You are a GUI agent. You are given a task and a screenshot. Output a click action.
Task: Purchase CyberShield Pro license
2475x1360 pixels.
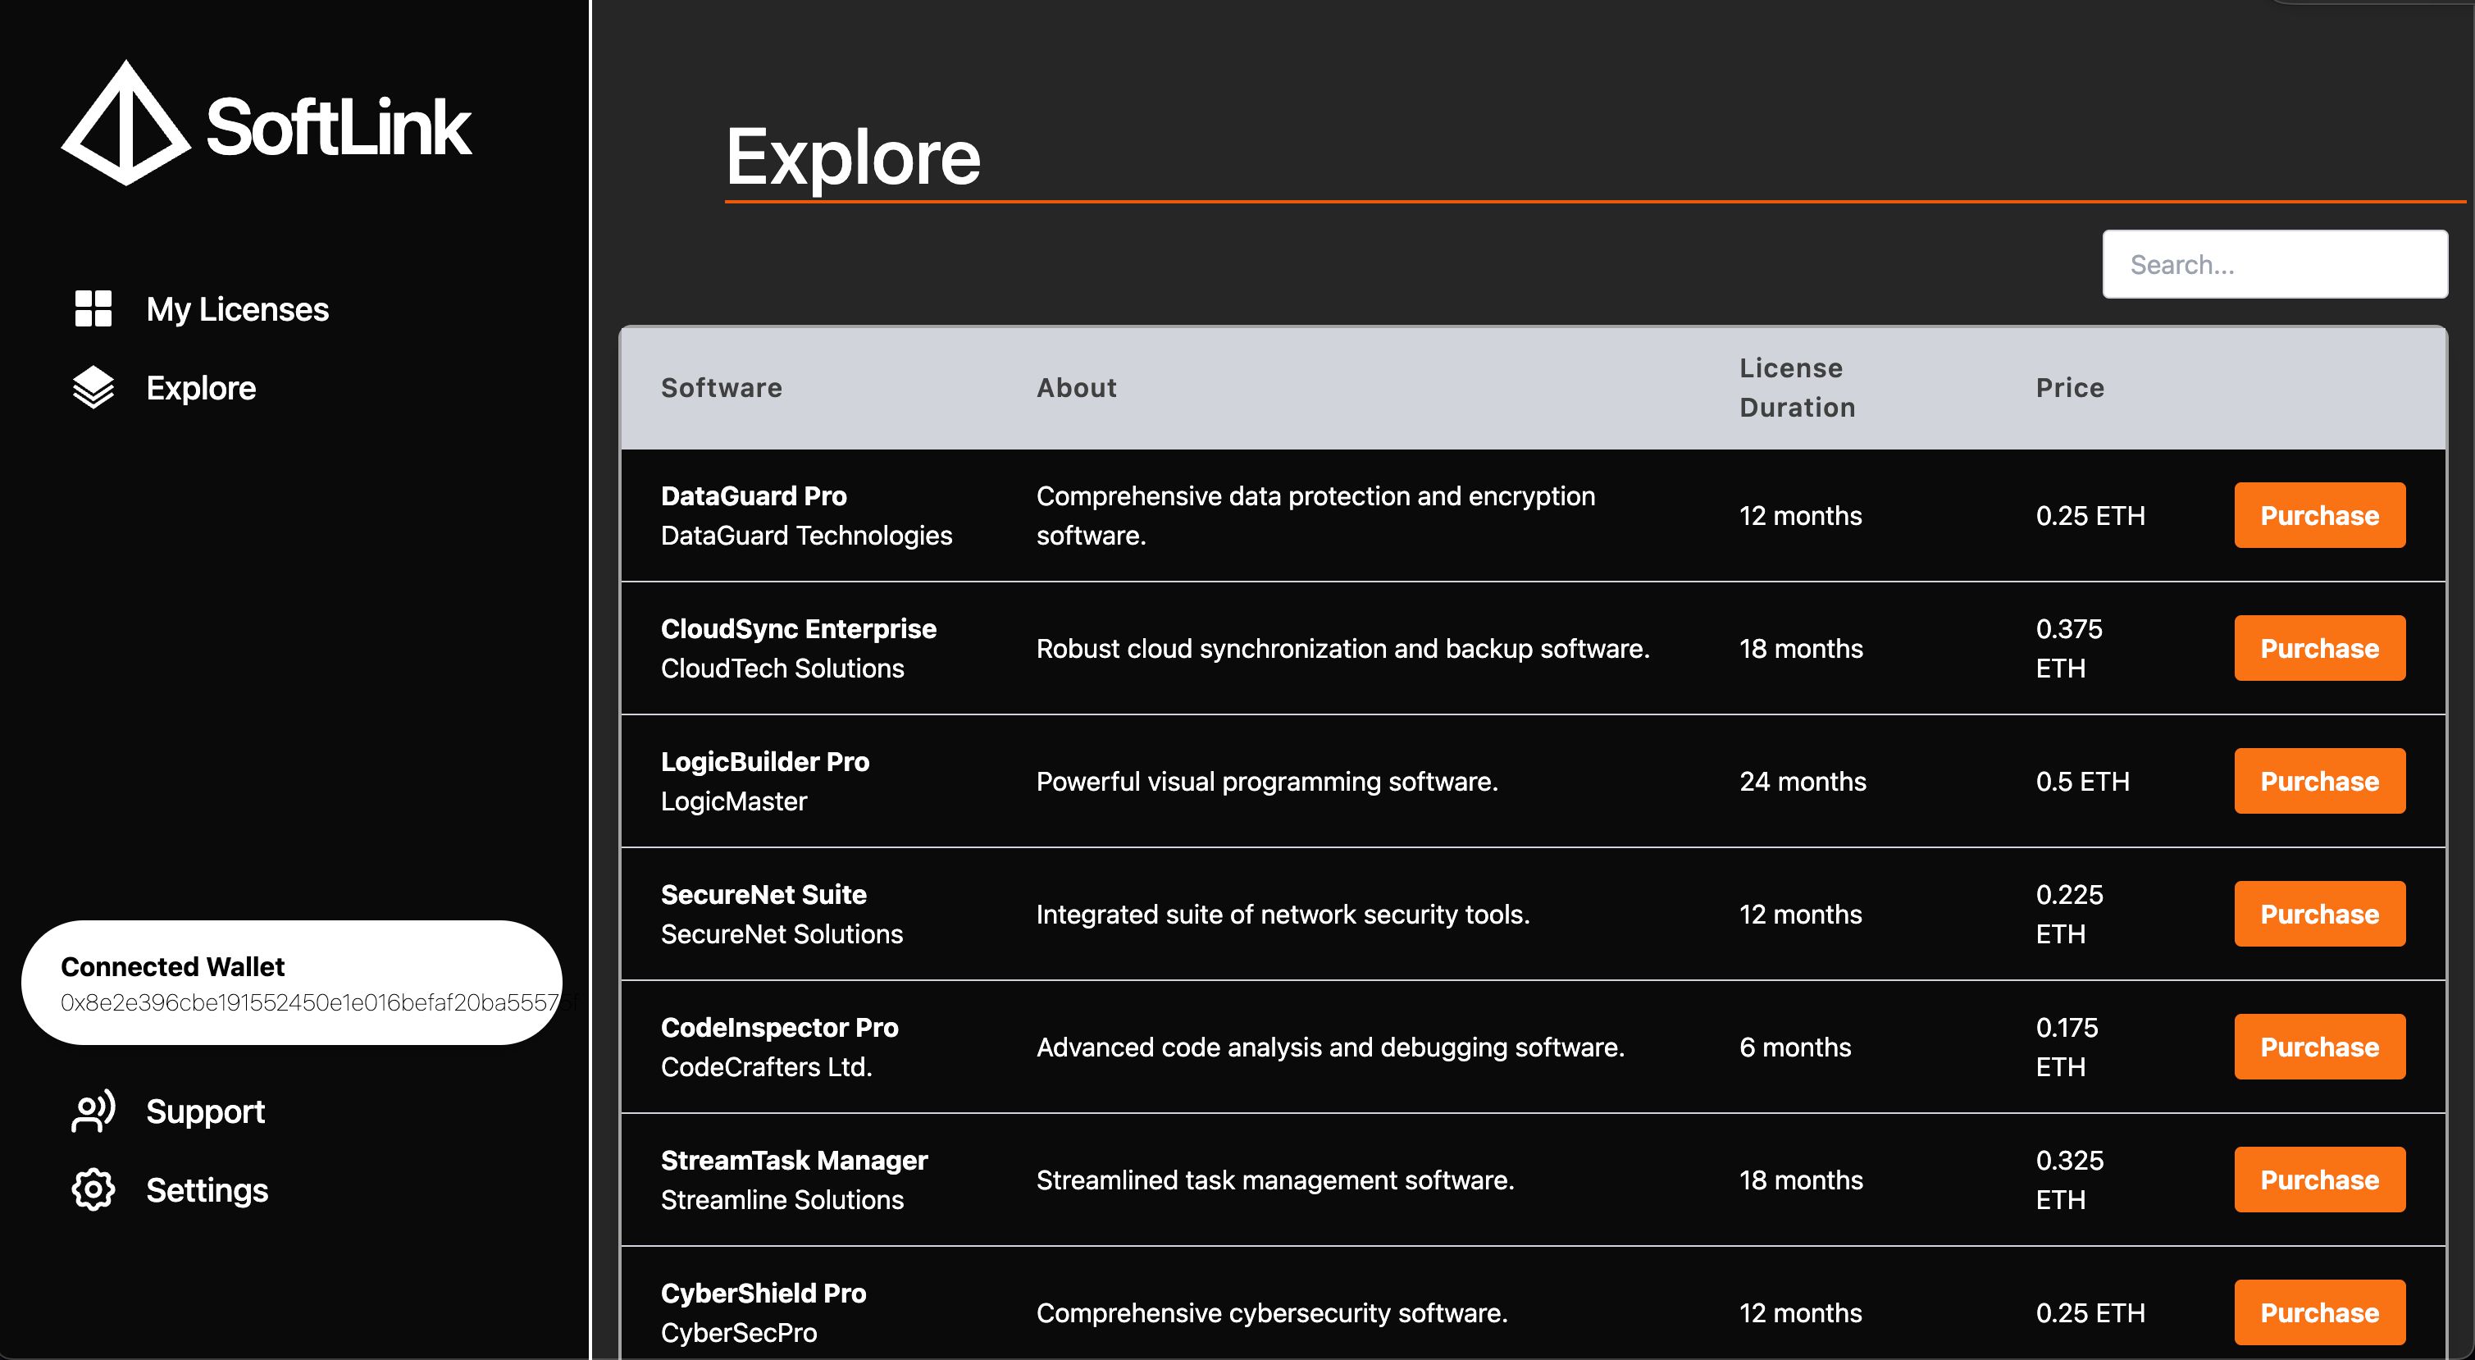pyautogui.click(x=2319, y=1312)
